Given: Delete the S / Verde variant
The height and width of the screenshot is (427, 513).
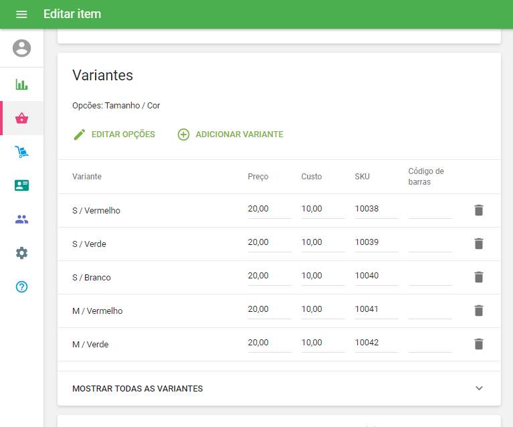Looking at the screenshot, I should coord(479,244).
